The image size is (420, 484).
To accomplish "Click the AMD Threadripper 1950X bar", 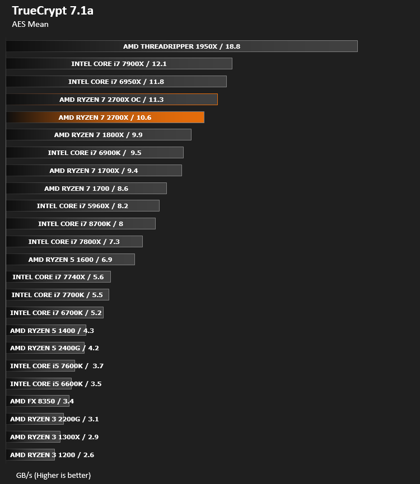I will click(x=182, y=46).
